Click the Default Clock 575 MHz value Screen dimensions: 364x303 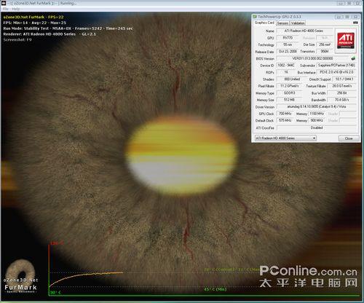click(285, 120)
